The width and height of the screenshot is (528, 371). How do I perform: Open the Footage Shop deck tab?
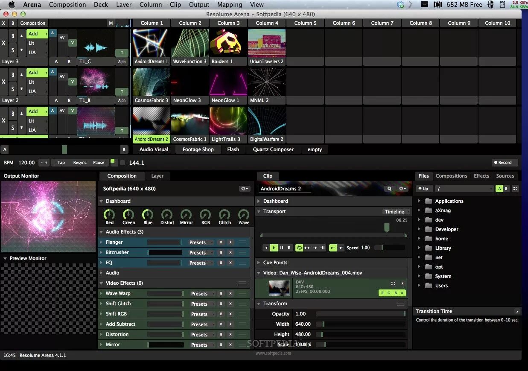tap(198, 149)
